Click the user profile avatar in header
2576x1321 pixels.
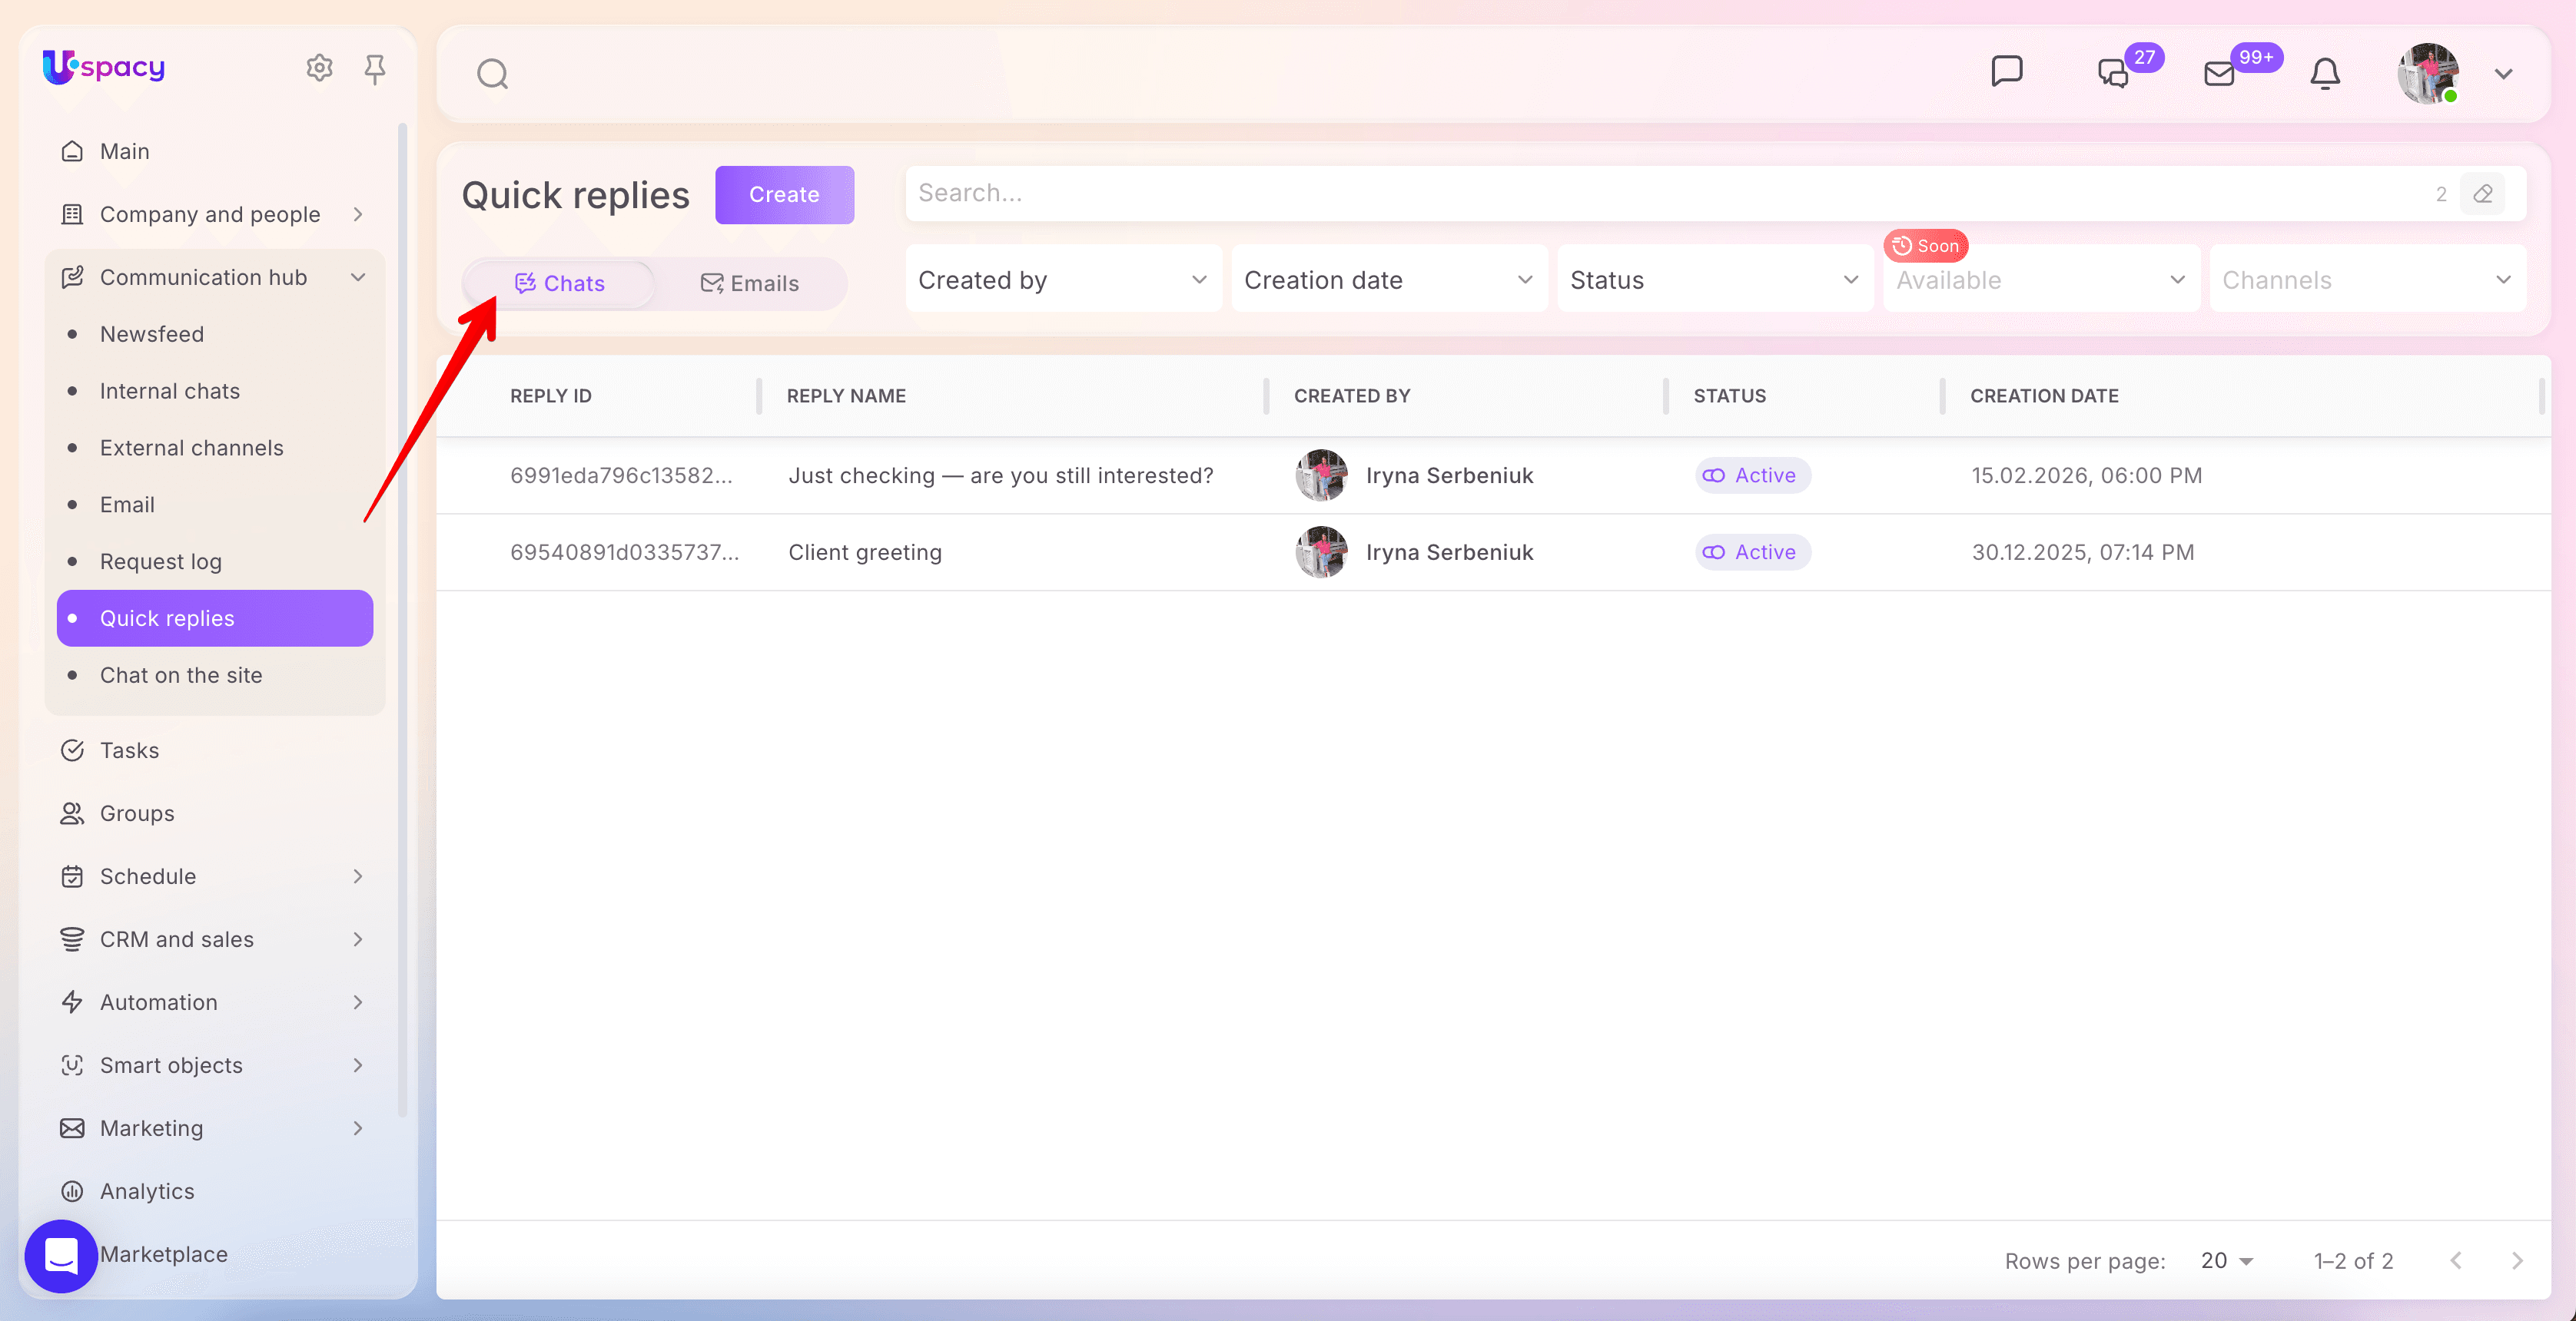[2428, 74]
